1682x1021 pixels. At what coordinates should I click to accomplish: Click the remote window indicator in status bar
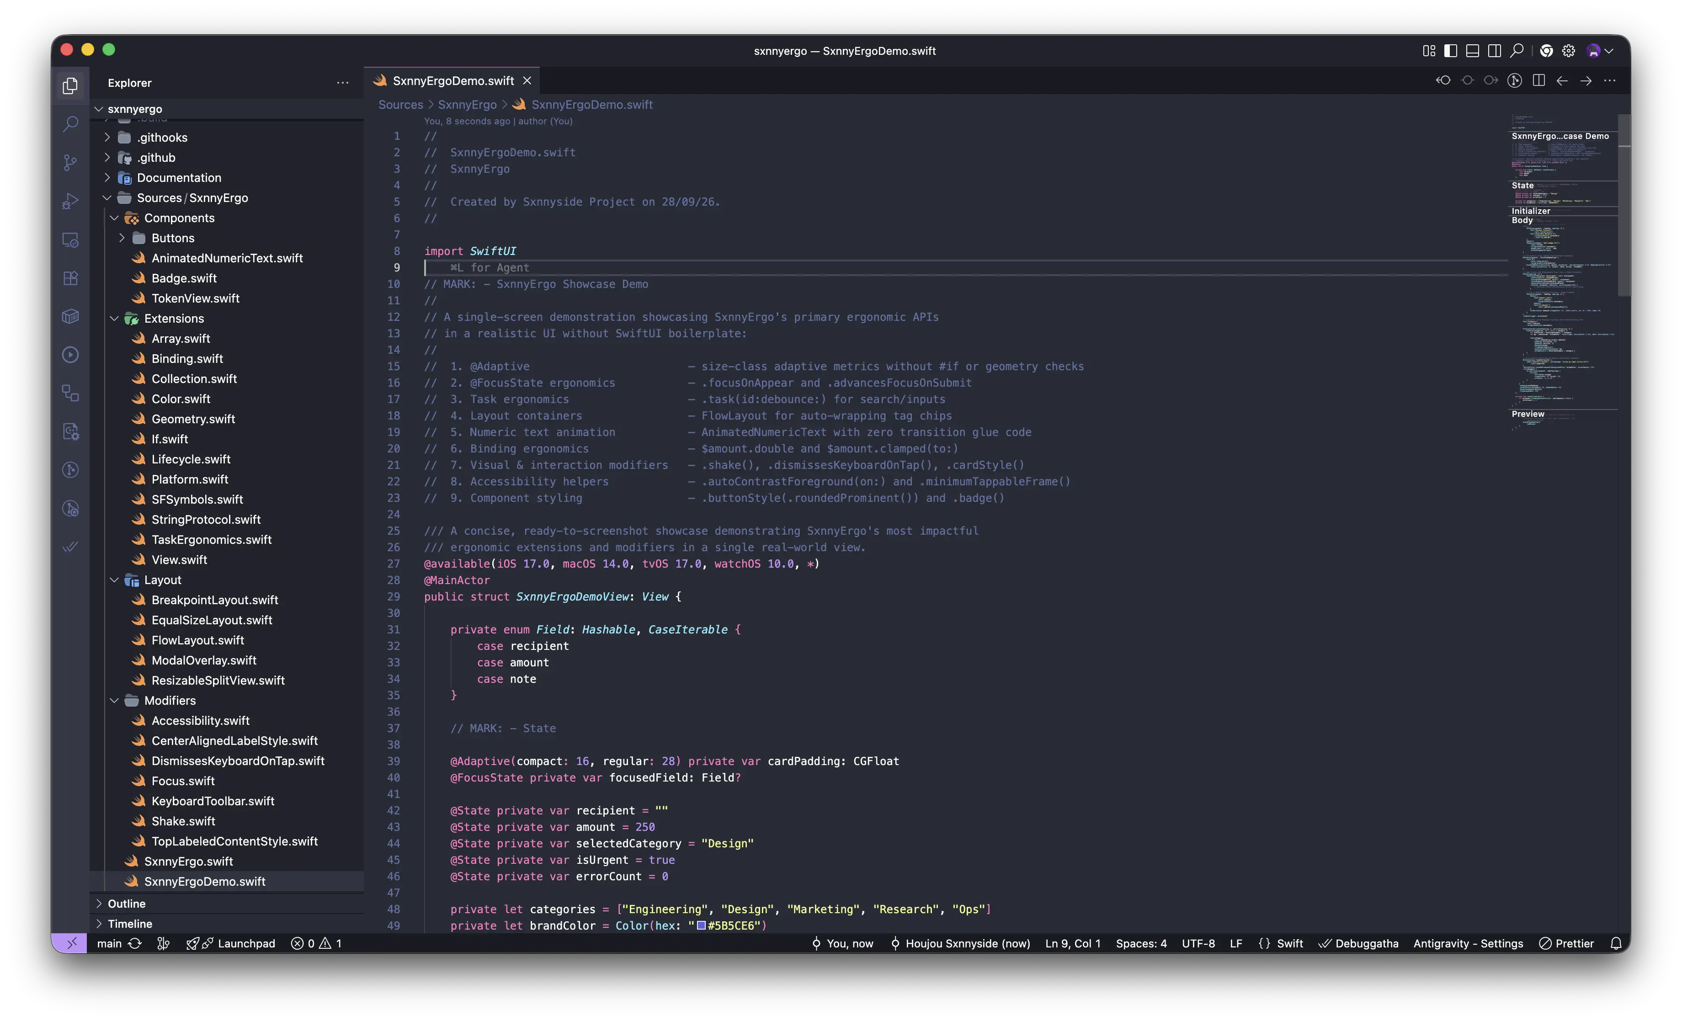click(x=70, y=943)
